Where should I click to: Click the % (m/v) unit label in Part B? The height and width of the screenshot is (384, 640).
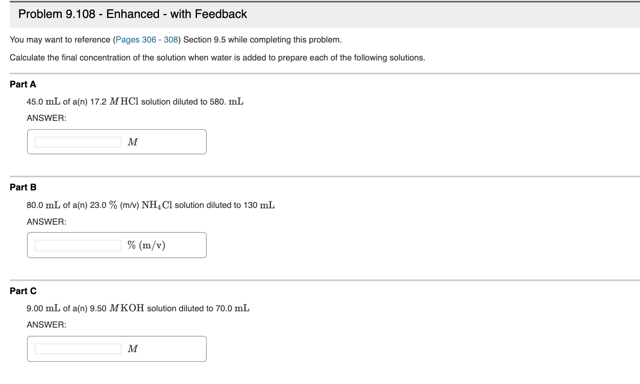[x=145, y=245]
